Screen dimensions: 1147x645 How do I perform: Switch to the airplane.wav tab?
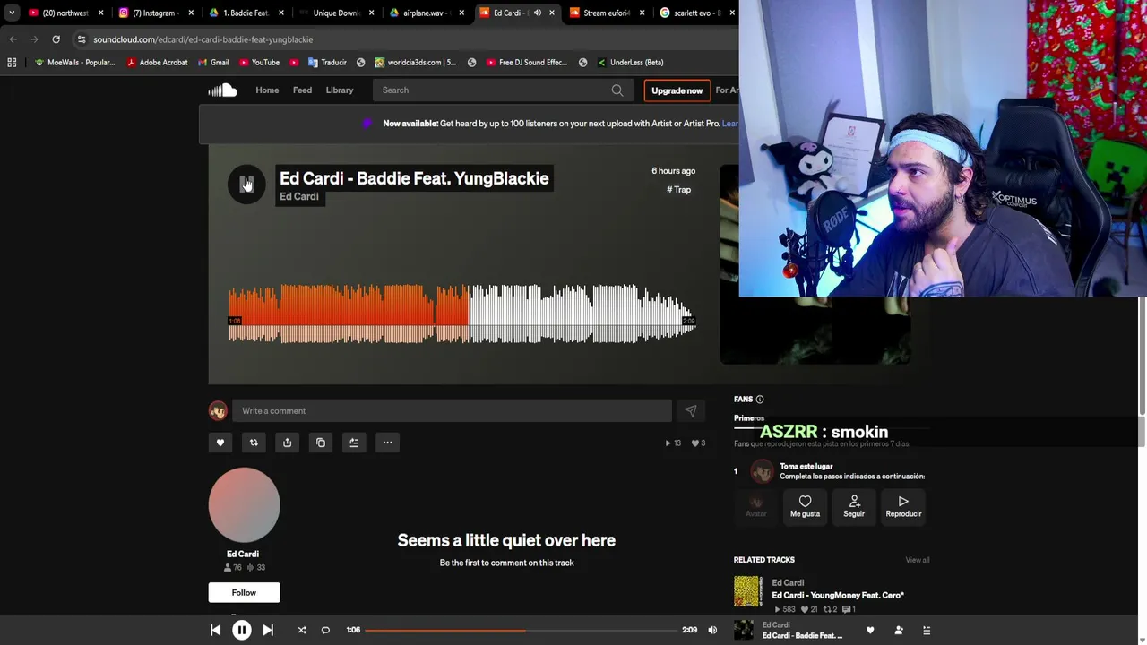[x=426, y=13]
